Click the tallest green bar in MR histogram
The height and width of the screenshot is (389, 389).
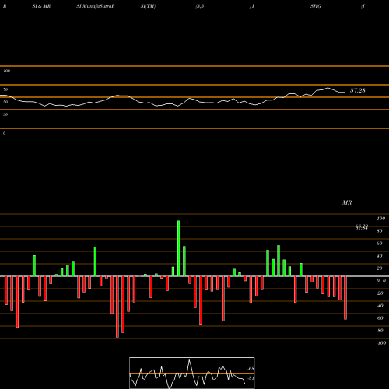179,248
